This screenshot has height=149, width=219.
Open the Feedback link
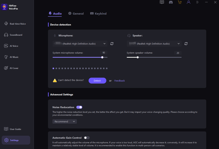120,80
